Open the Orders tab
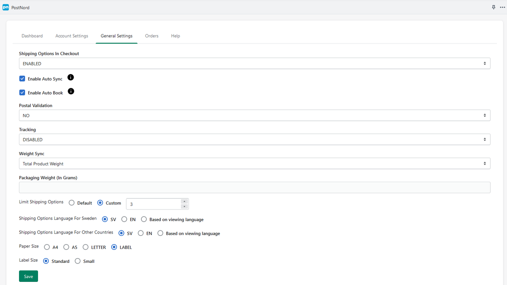 [x=152, y=36]
